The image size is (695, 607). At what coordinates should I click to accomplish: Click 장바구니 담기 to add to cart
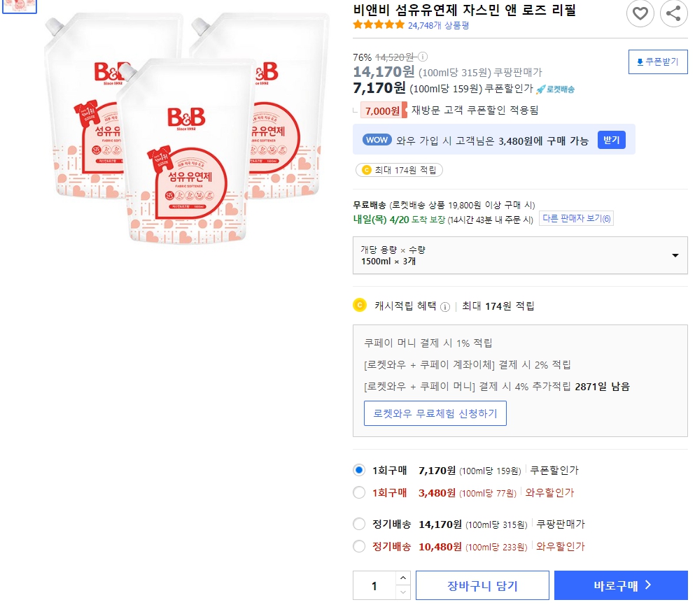[x=482, y=585]
